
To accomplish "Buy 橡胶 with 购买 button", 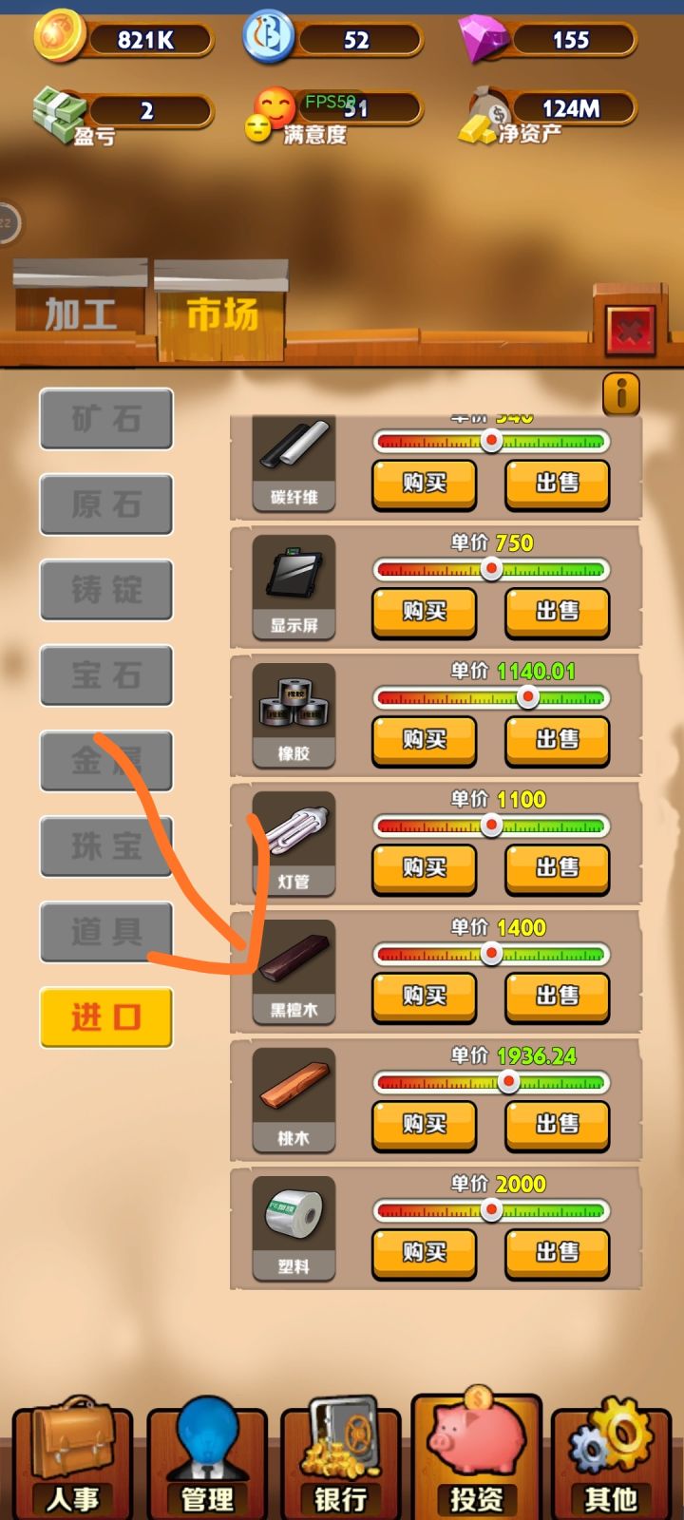I will click(x=424, y=740).
